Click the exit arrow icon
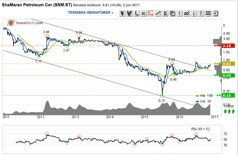Image resolution: width=238 pixels, height=156 pixels. [215, 13]
